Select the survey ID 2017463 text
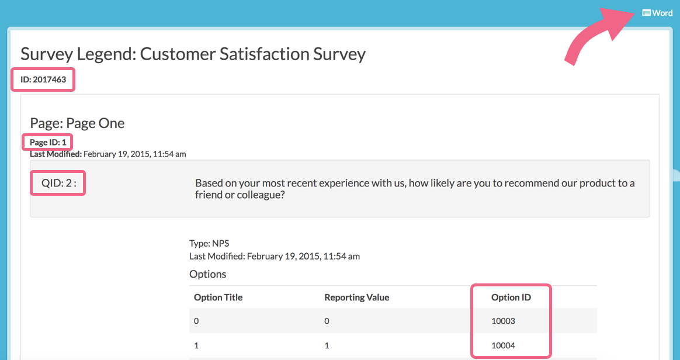Image resolution: width=680 pixels, height=360 pixels. pos(43,79)
